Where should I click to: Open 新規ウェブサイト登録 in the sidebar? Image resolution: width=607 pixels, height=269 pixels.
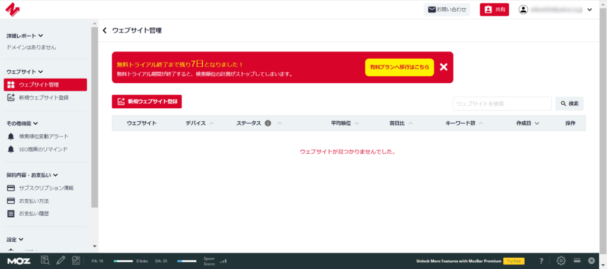pyautogui.click(x=45, y=98)
